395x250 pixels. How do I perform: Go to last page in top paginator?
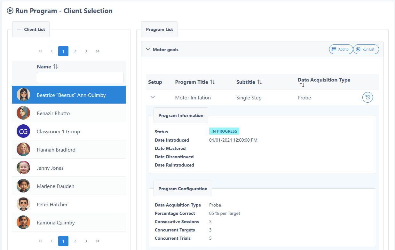tap(98, 51)
